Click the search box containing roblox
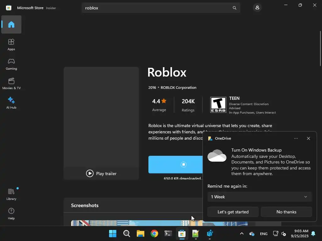The height and width of the screenshot is (241, 322). (161, 8)
